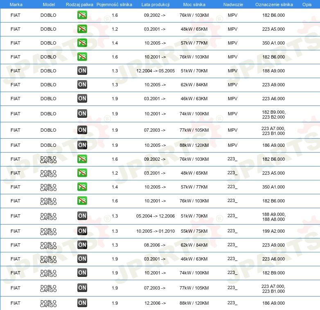
Task: Click the Opis column header
Action: [x=307, y=4]
